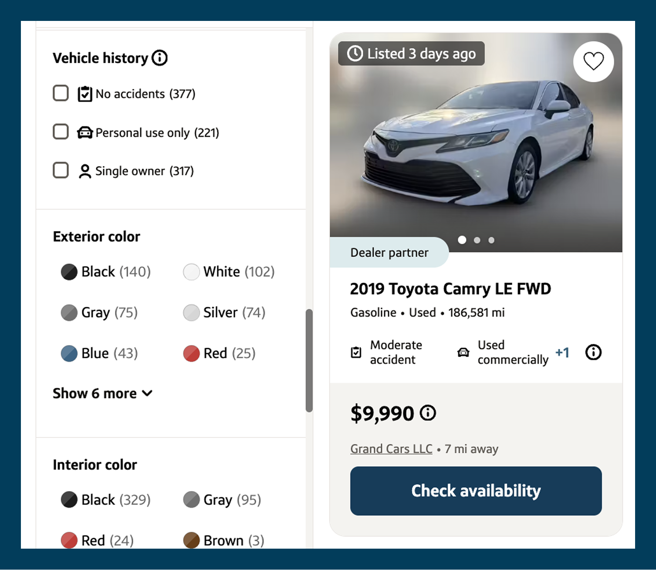Open the Grand Cars LLC dealer link

[x=391, y=449]
